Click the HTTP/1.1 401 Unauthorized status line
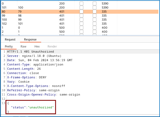This screenshot has height=117, width=160. [30, 52]
